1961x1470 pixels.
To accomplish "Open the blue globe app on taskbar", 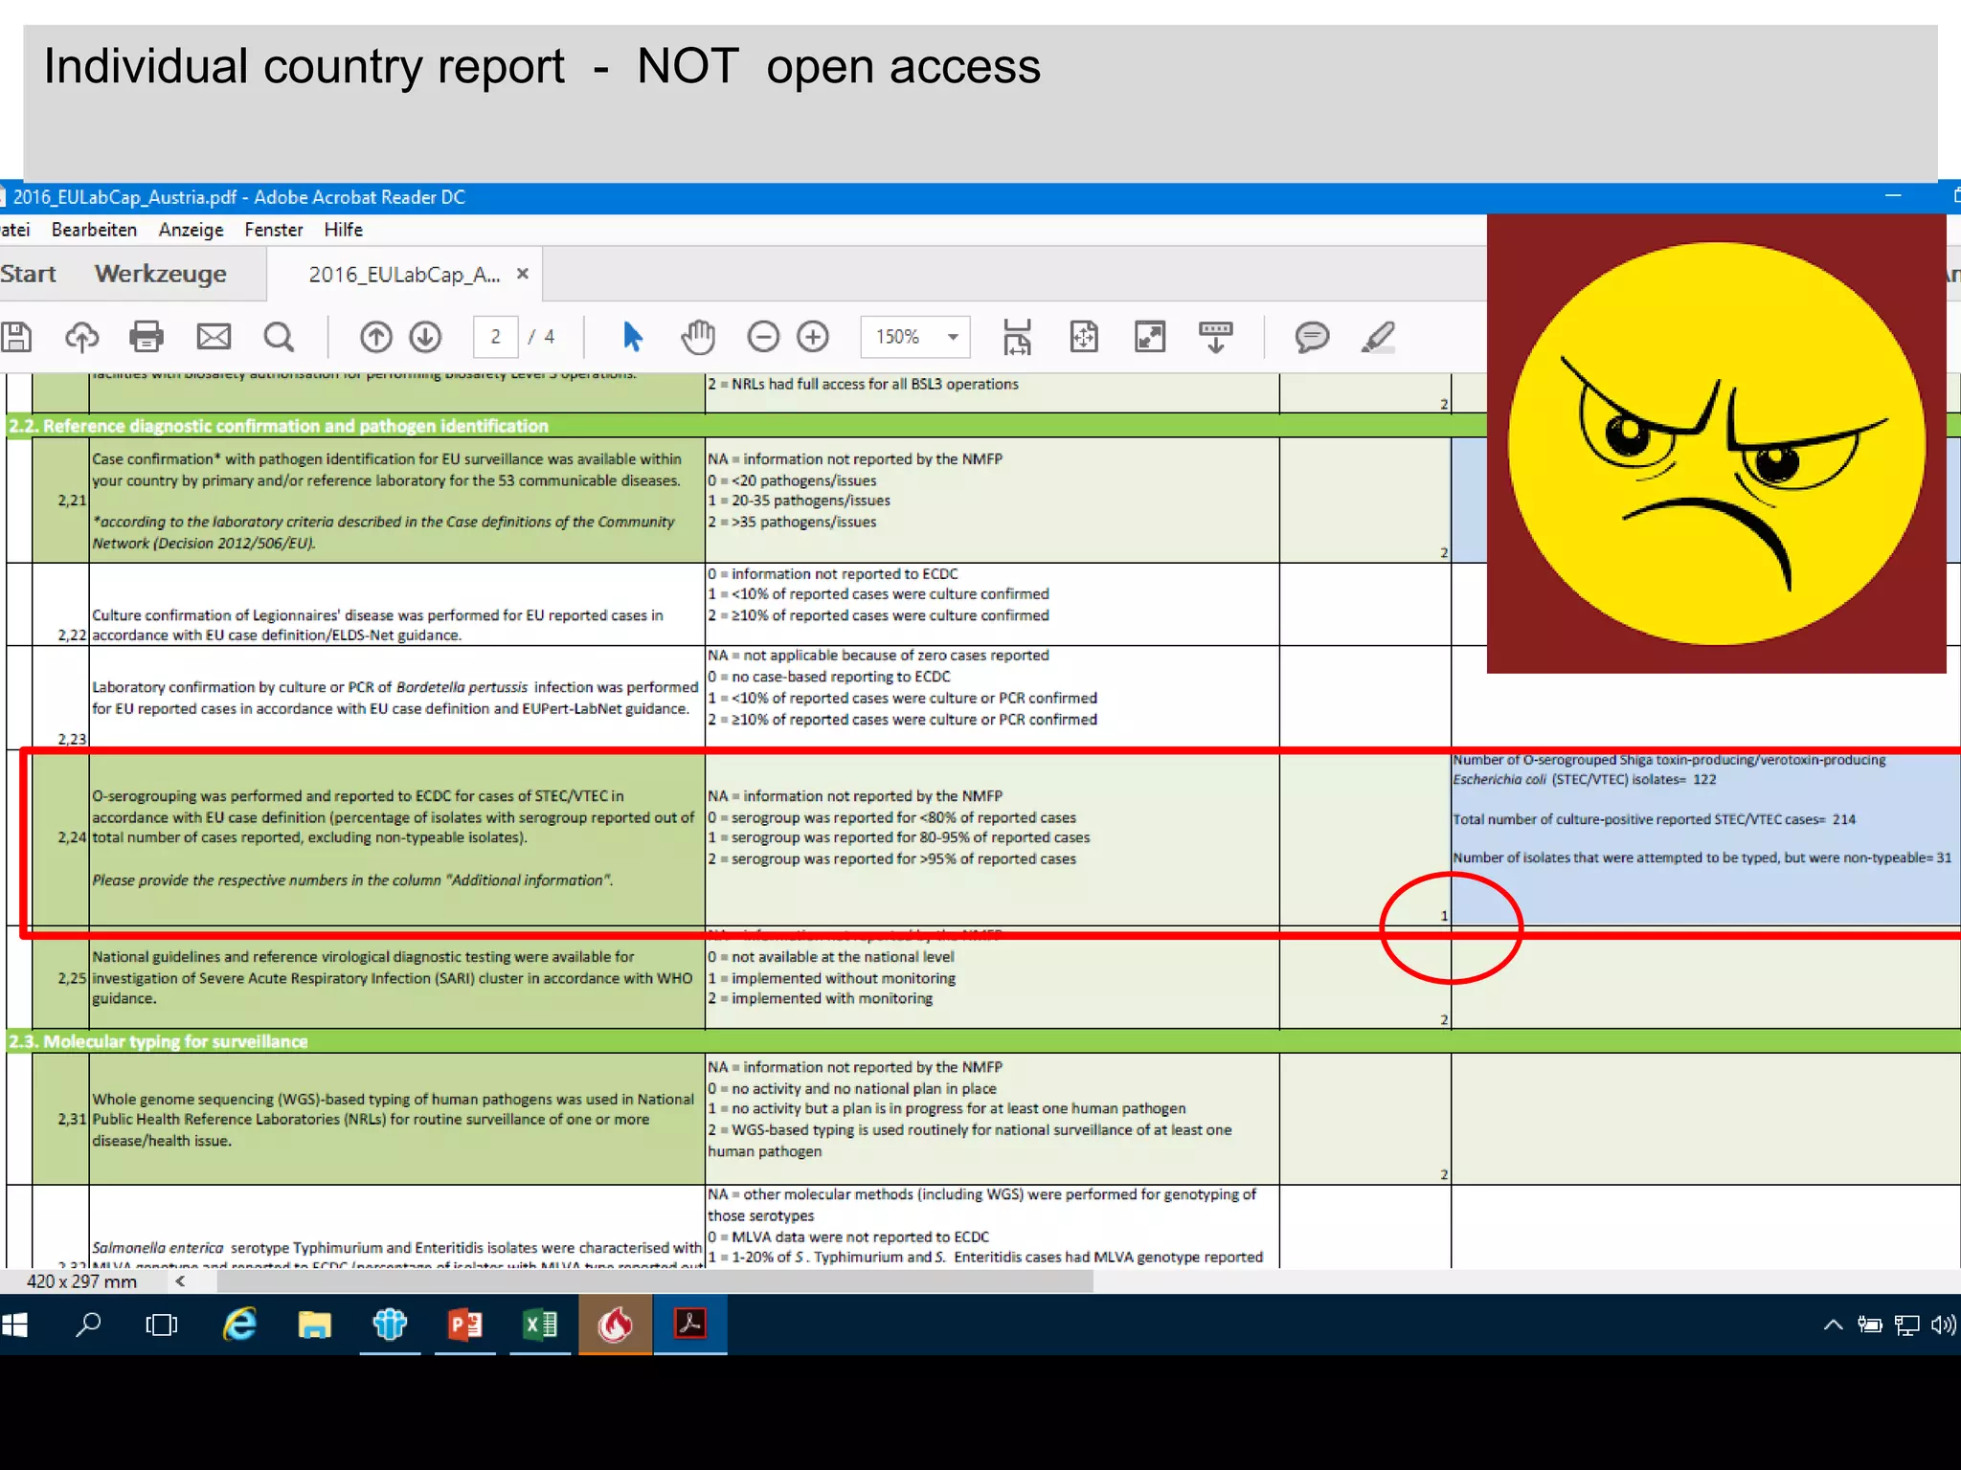I will tap(390, 1325).
